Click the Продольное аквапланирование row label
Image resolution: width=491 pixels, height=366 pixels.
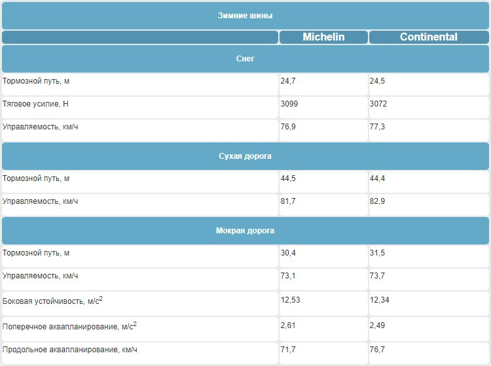(x=70, y=350)
